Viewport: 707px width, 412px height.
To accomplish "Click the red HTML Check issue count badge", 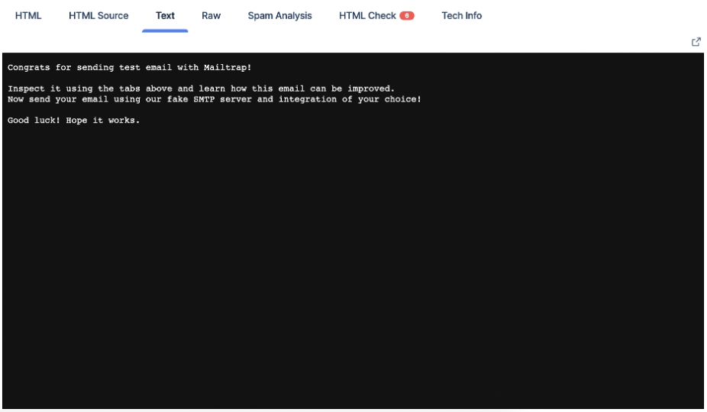I will 407,16.
